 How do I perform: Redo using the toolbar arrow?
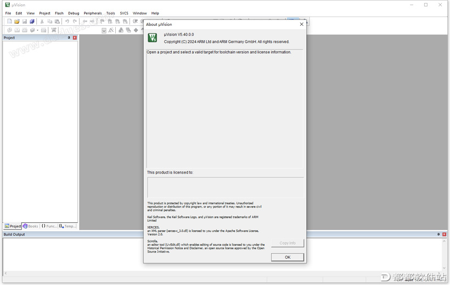click(75, 21)
